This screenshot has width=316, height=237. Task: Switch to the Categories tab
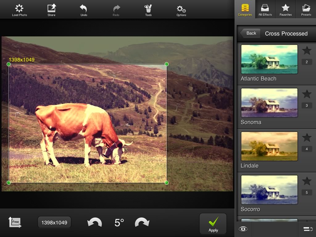click(x=245, y=10)
